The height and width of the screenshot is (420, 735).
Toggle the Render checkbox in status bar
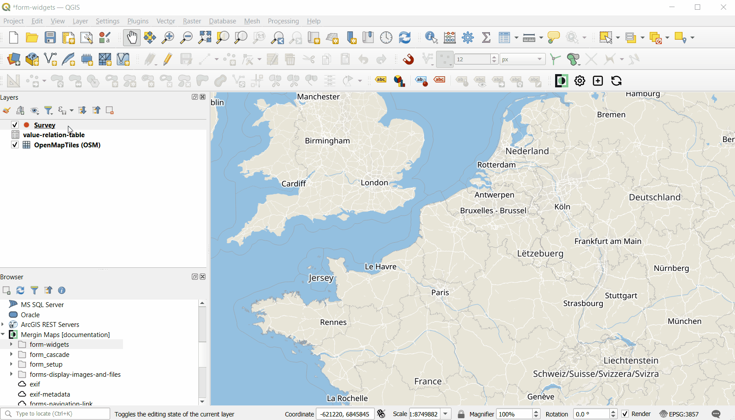click(x=625, y=414)
